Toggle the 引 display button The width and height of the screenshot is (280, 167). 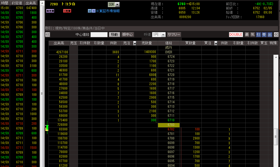(x=258, y=34)
